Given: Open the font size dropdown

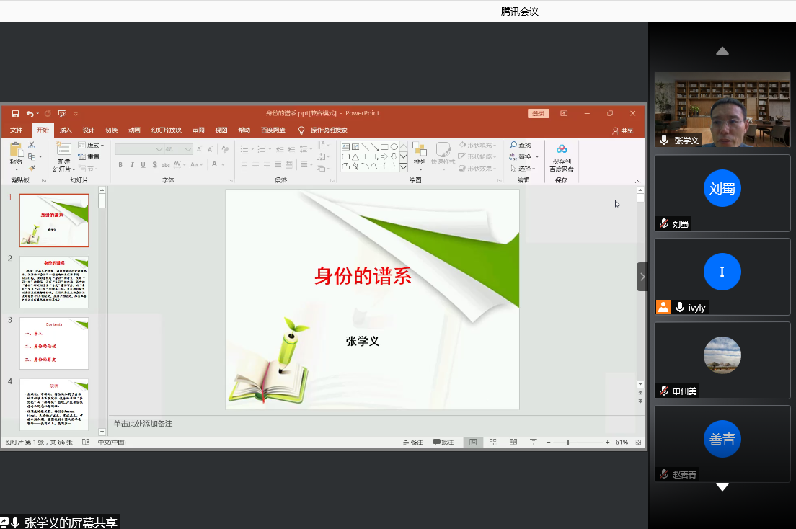Looking at the screenshot, I should [188, 149].
